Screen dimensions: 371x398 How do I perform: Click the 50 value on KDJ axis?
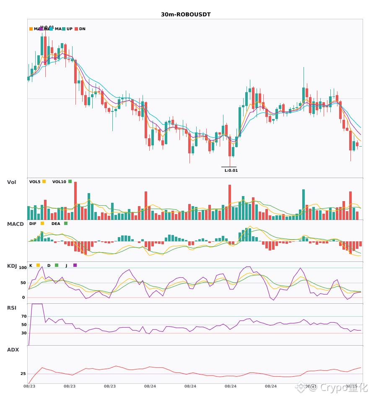point(23,283)
